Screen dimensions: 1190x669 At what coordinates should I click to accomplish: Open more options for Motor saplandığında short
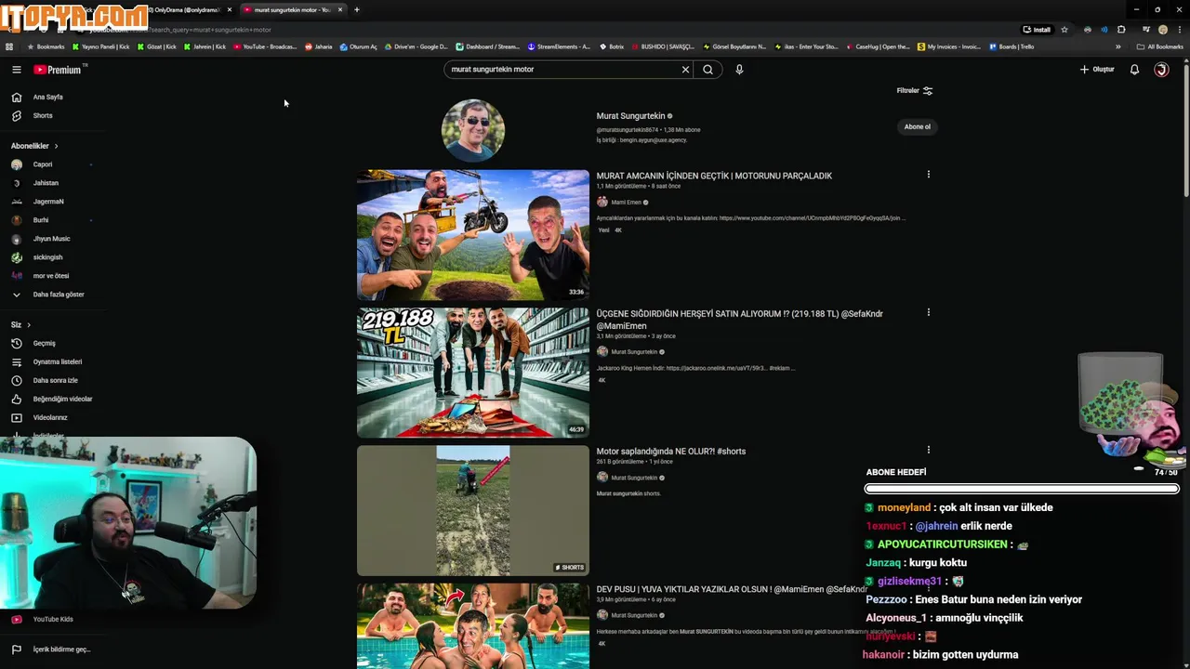[x=928, y=450]
